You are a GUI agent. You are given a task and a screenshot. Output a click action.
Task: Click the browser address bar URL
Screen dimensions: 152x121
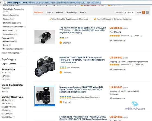tap(54, 3)
